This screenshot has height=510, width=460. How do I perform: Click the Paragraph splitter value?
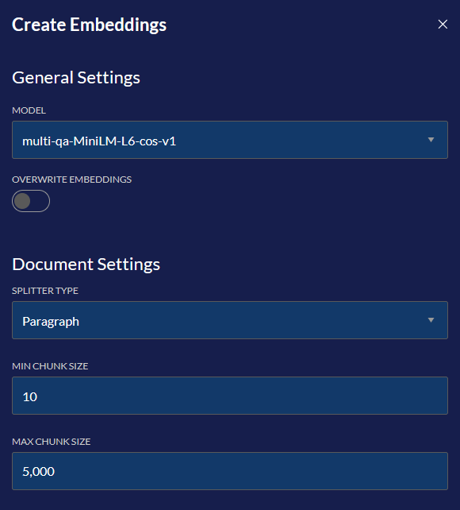tap(51, 322)
